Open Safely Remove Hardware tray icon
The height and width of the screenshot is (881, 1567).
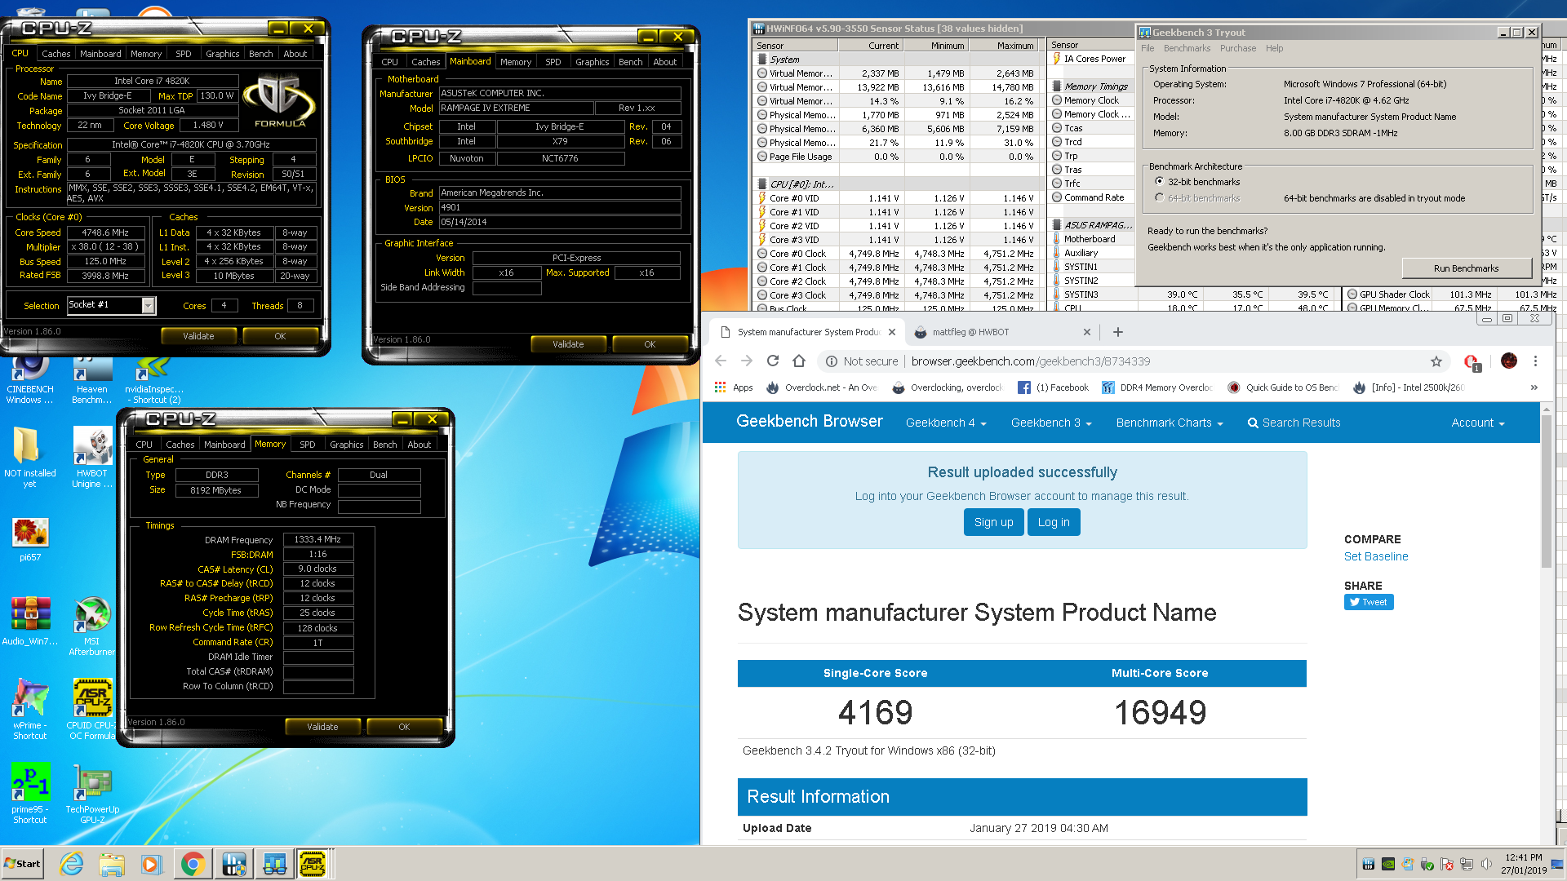[1427, 865]
